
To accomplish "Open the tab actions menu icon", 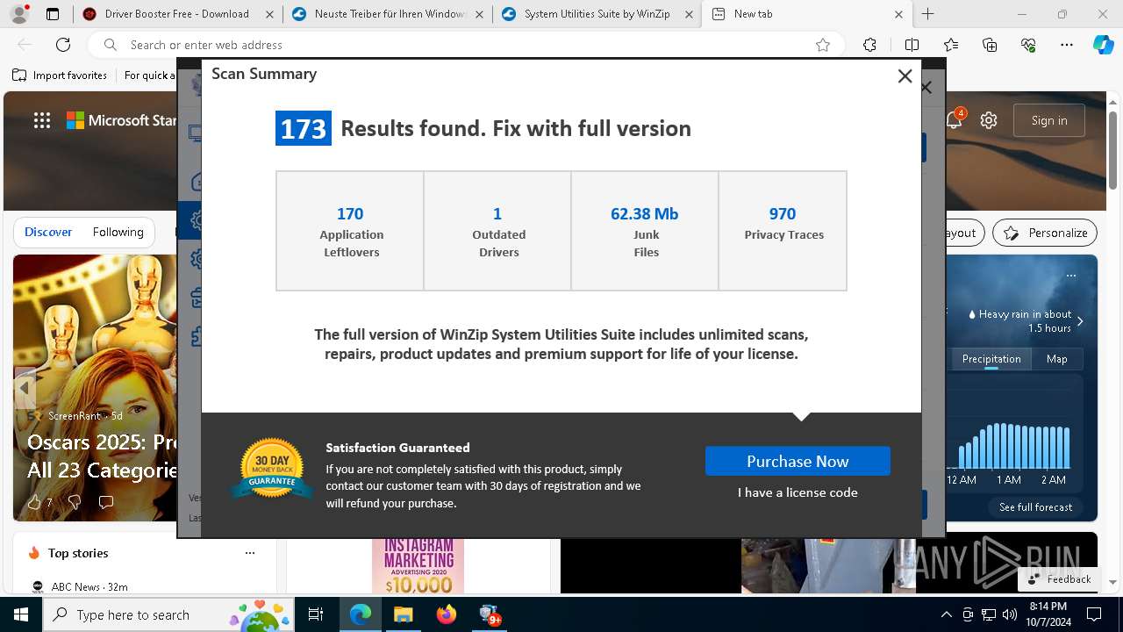I will [53, 14].
